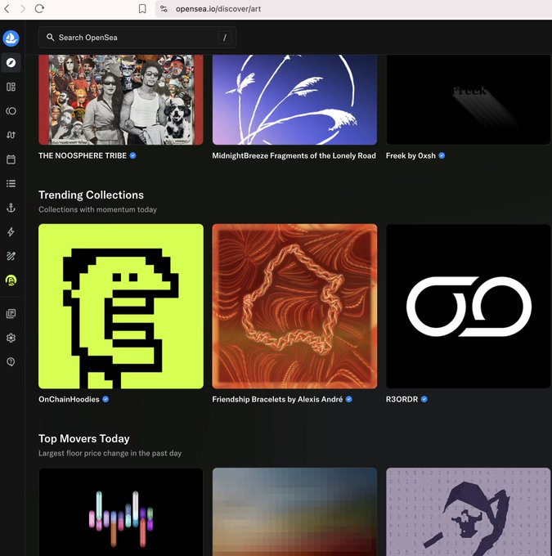Open THE NOOSPHERE TRIBE collection link
The width and height of the screenshot is (552, 556).
[x=83, y=155]
